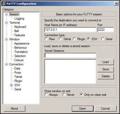
Task: Click the Save session button
Action: tap(106, 69)
